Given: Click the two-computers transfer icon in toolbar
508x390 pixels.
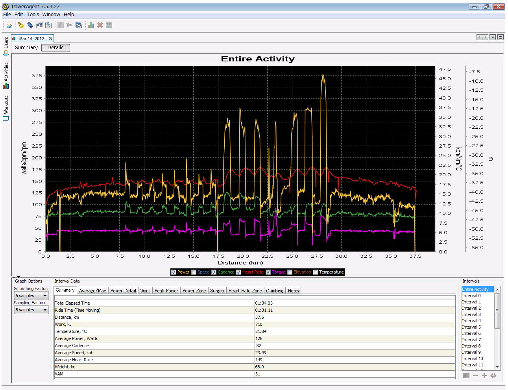Looking at the screenshot, I should pyautogui.click(x=39, y=25).
